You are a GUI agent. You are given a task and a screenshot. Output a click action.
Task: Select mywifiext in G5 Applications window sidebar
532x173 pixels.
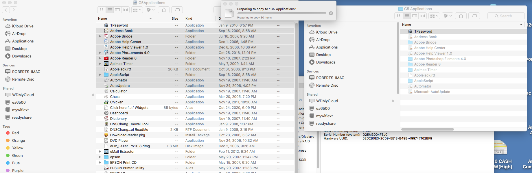324,116
